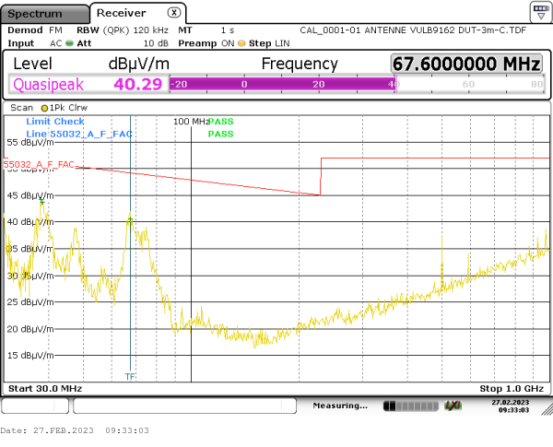Click the Limit Check label
Image resolution: width=553 pixels, height=447 pixels.
tap(55, 122)
